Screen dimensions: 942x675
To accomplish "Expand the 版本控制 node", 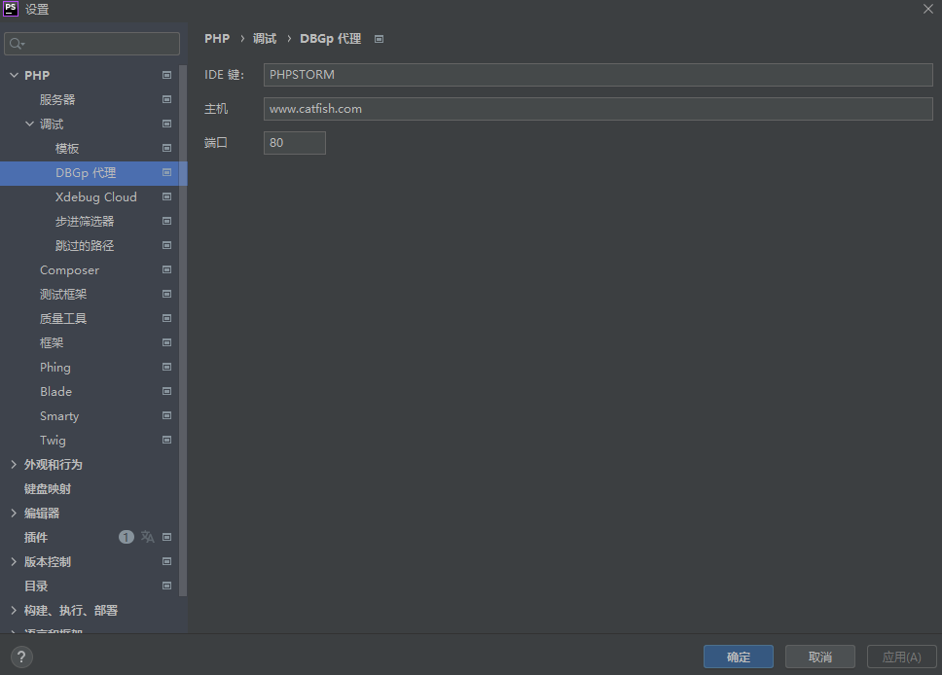I will click(x=14, y=561).
